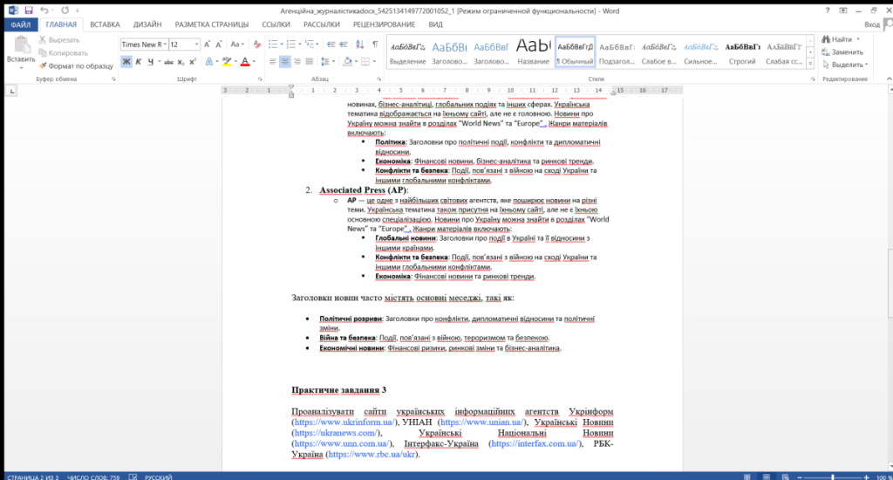Toggle superscript (x²) formatting
This screenshot has height=480, width=893.
coord(193,62)
